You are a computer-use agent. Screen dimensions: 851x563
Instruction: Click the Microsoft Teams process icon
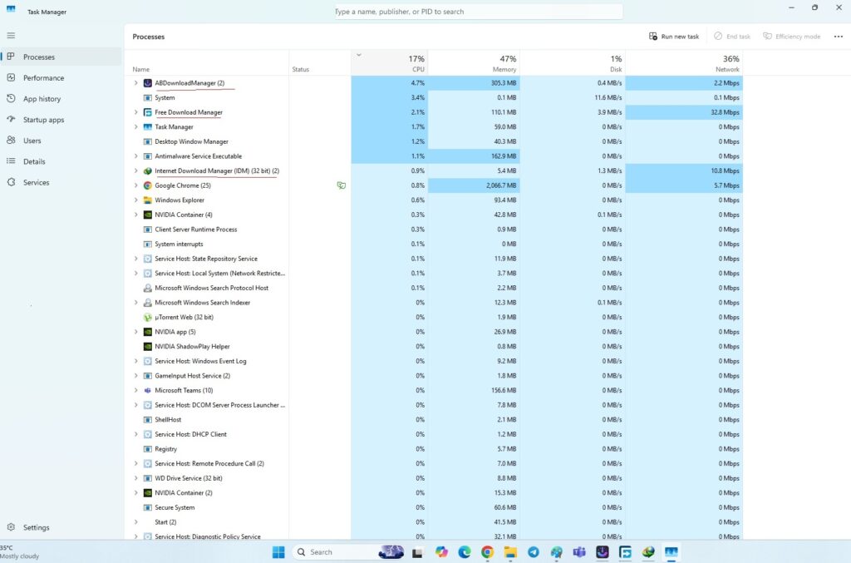click(148, 390)
